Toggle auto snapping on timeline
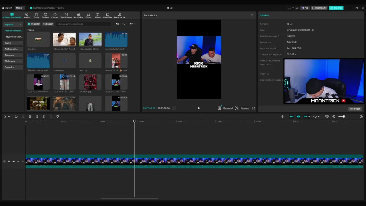 (x=299, y=116)
